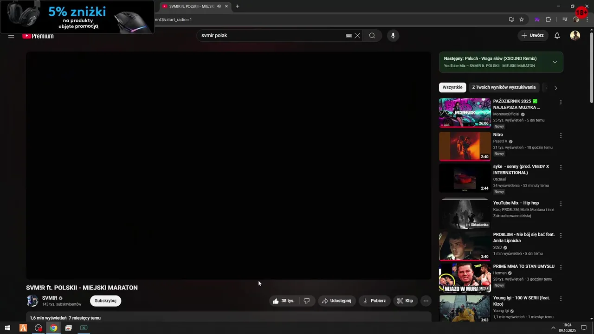Bookmark this page with the star icon
The image size is (594, 334).
point(522,19)
